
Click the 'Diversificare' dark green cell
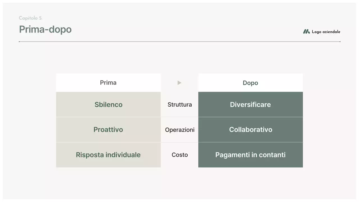250,104
